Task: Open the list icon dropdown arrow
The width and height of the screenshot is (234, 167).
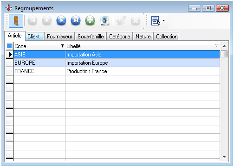Action: (x=163, y=20)
